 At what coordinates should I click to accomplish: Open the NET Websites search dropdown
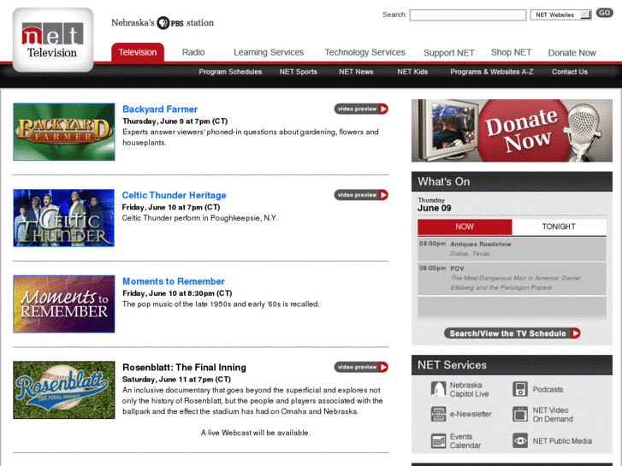pyautogui.click(x=560, y=15)
